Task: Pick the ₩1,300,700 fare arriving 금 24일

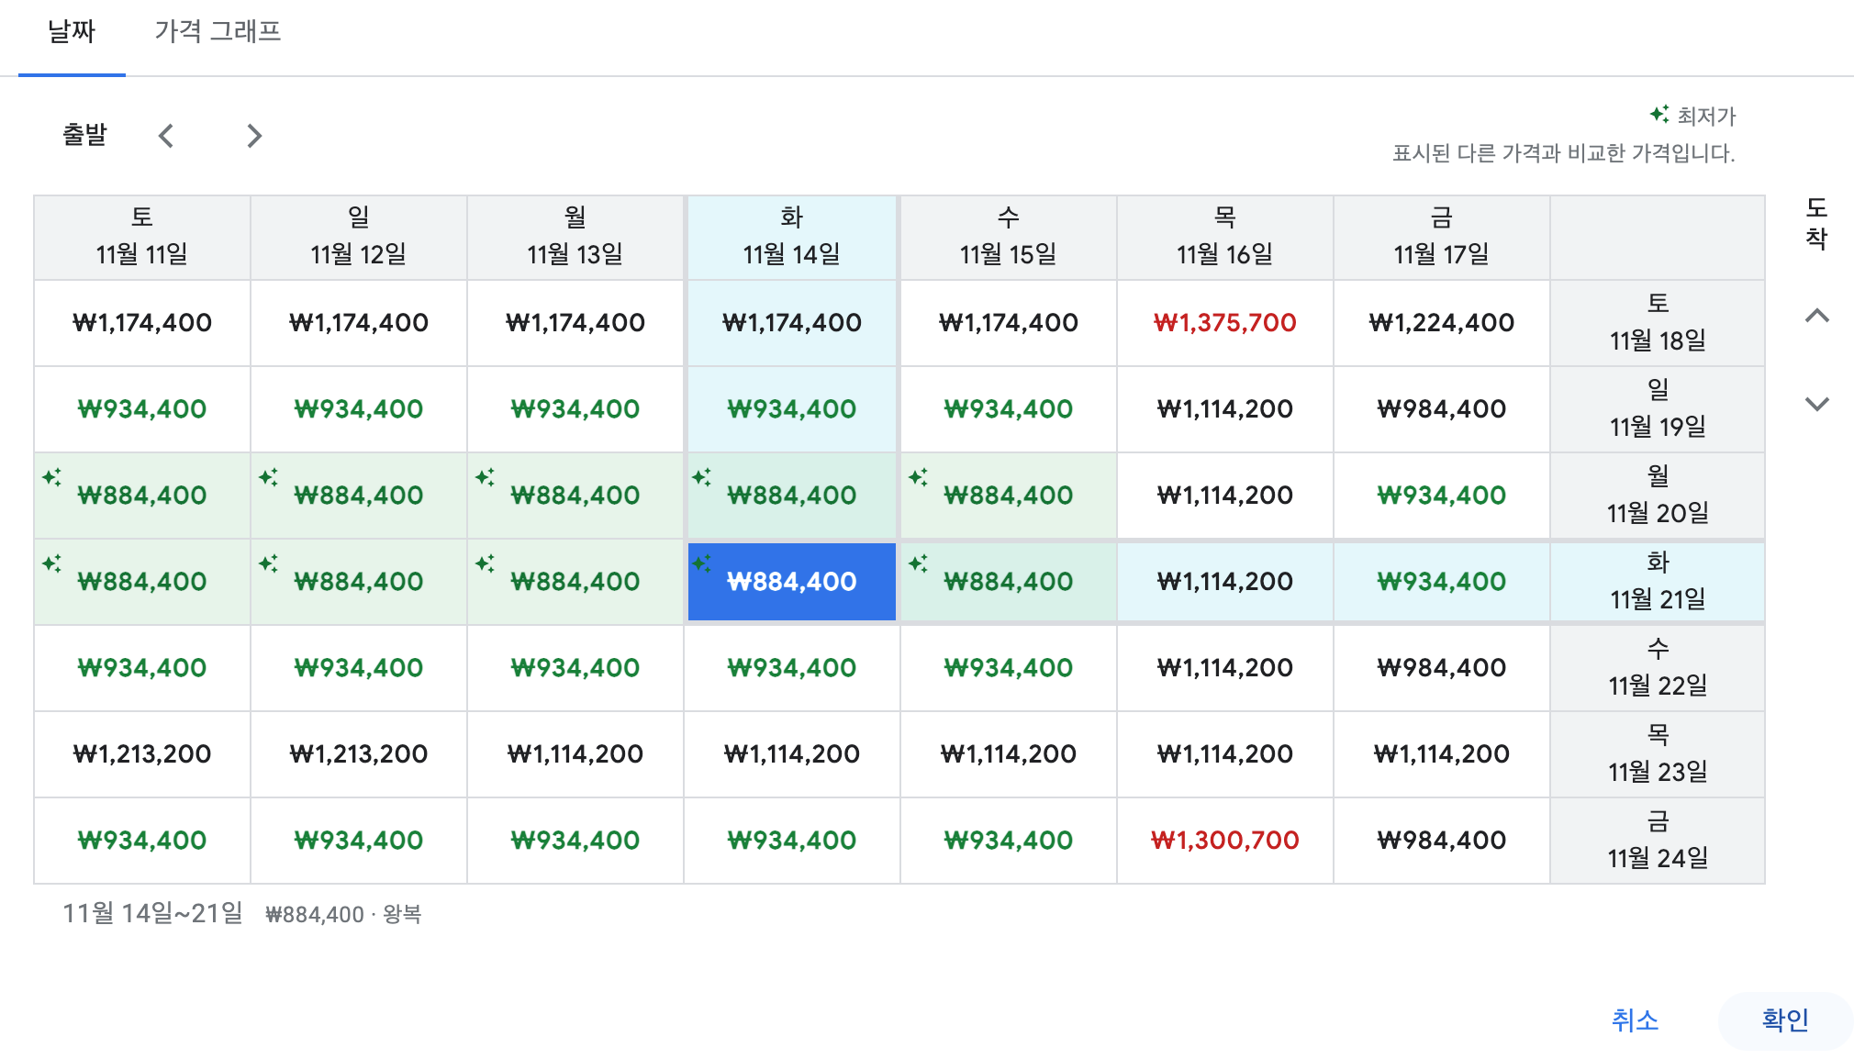Action: pos(1224,840)
